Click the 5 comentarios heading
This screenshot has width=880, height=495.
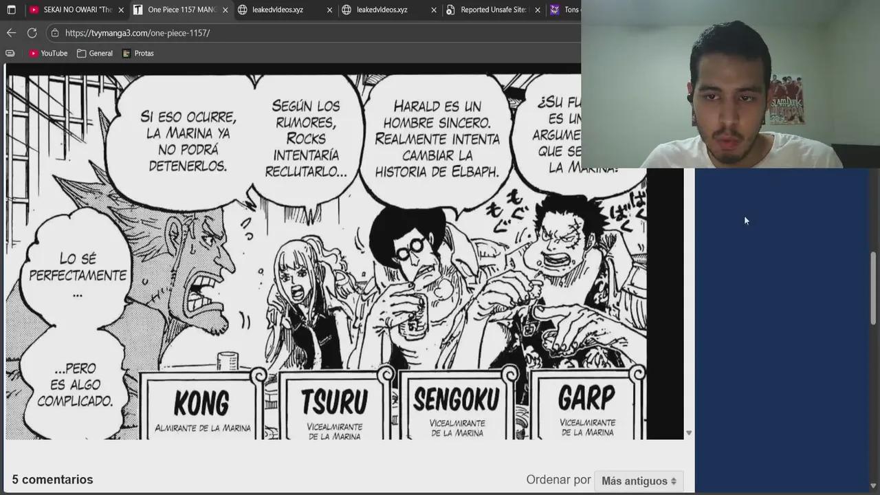[52, 479]
